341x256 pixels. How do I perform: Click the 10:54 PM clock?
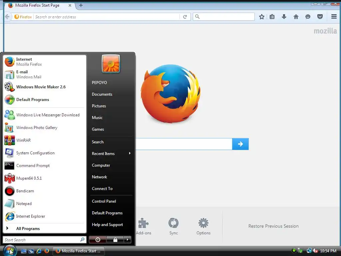pos(328,251)
